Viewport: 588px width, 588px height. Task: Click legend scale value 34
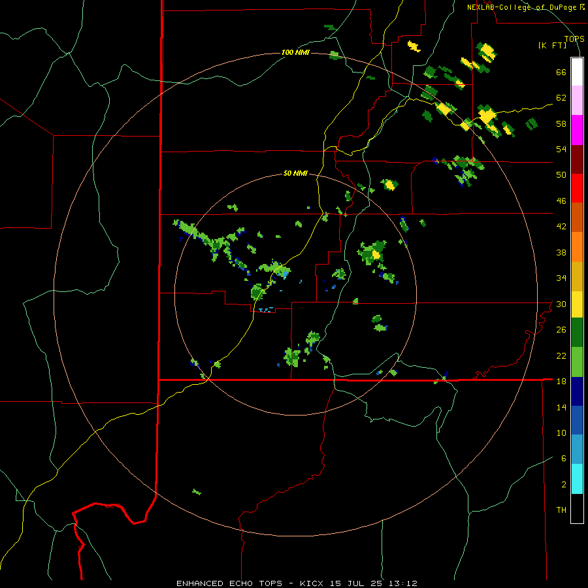[561, 278]
